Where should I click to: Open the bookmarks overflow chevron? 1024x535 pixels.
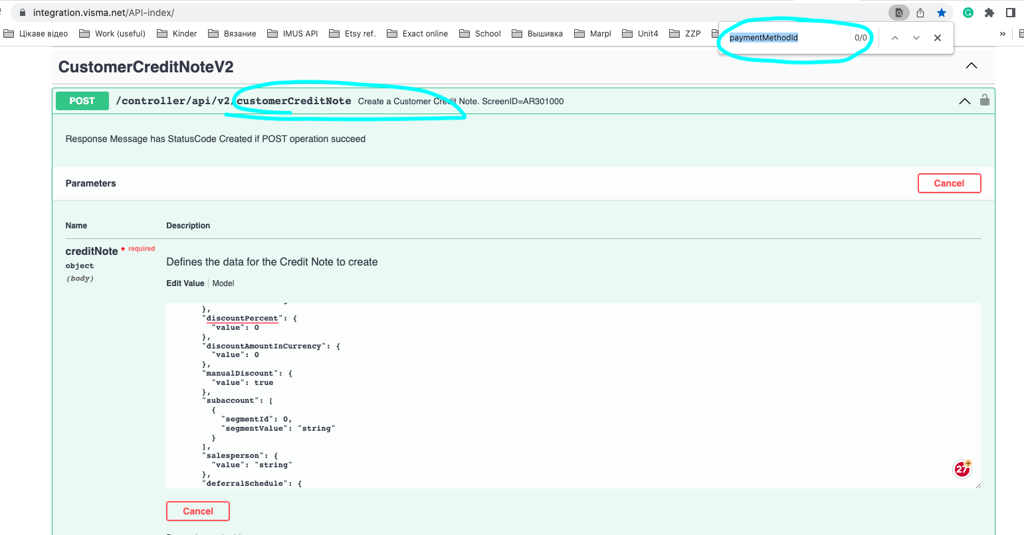(x=1003, y=33)
